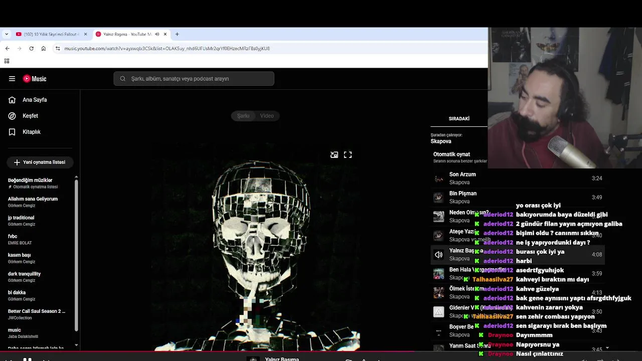Image resolution: width=642 pixels, height=361 pixels.
Task: Click the browser forward arrow
Action: [19, 49]
